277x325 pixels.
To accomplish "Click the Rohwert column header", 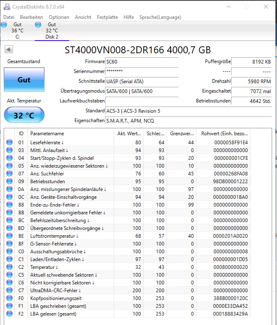I will click(x=223, y=134).
